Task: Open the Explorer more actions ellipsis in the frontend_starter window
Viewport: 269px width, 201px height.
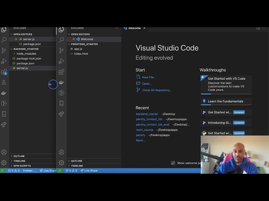Action: point(116,28)
